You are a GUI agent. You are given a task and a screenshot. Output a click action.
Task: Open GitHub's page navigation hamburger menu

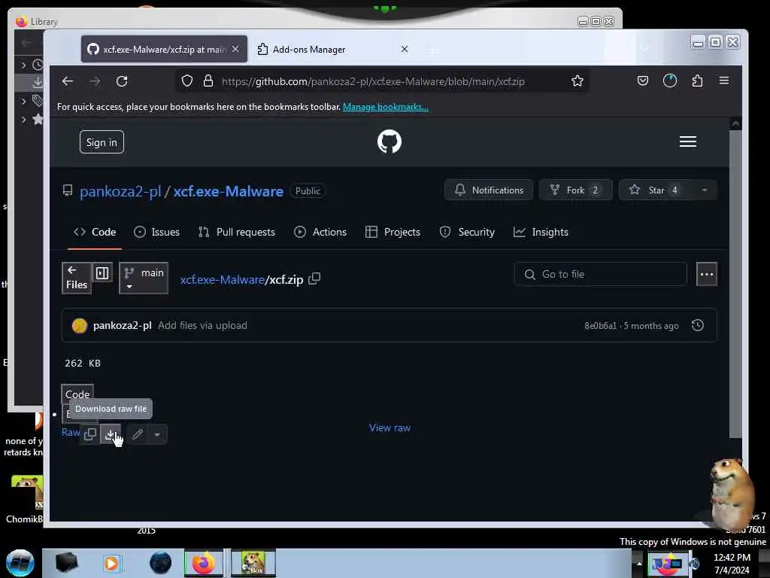687,141
